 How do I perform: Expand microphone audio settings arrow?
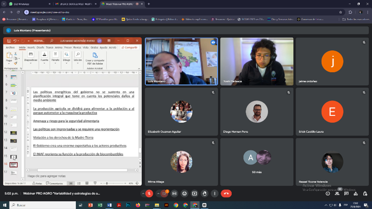pos(143,193)
